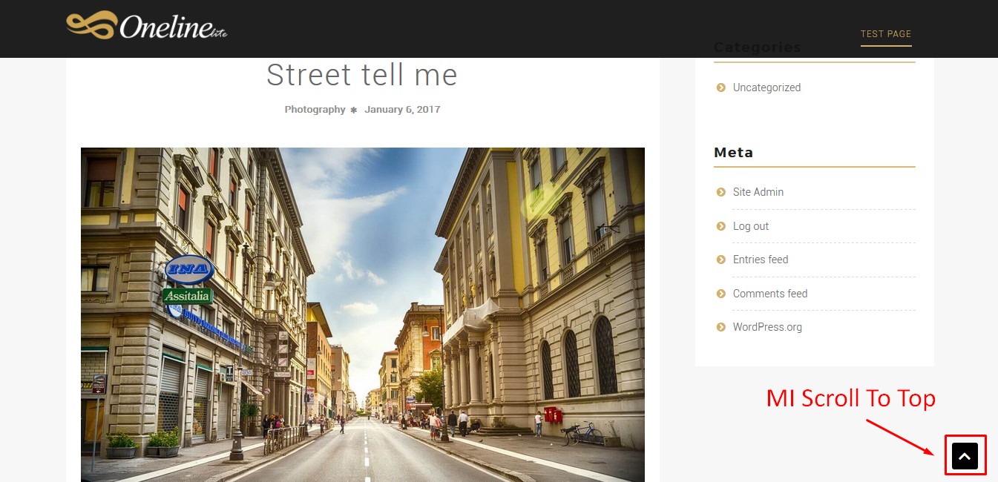Open the January 6, 2017 date link
The width and height of the screenshot is (998, 482).
[x=402, y=109]
